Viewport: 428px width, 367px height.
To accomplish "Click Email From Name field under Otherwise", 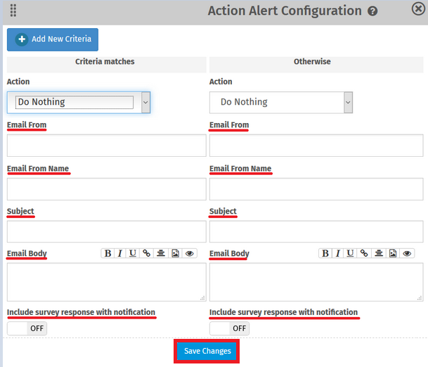I will click(316, 188).
